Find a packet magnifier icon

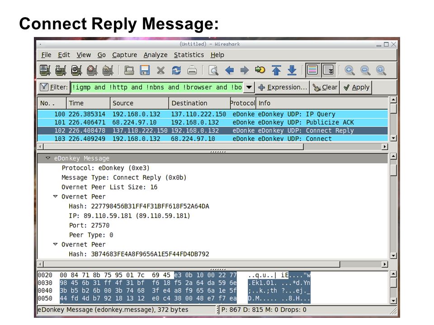pos(213,70)
